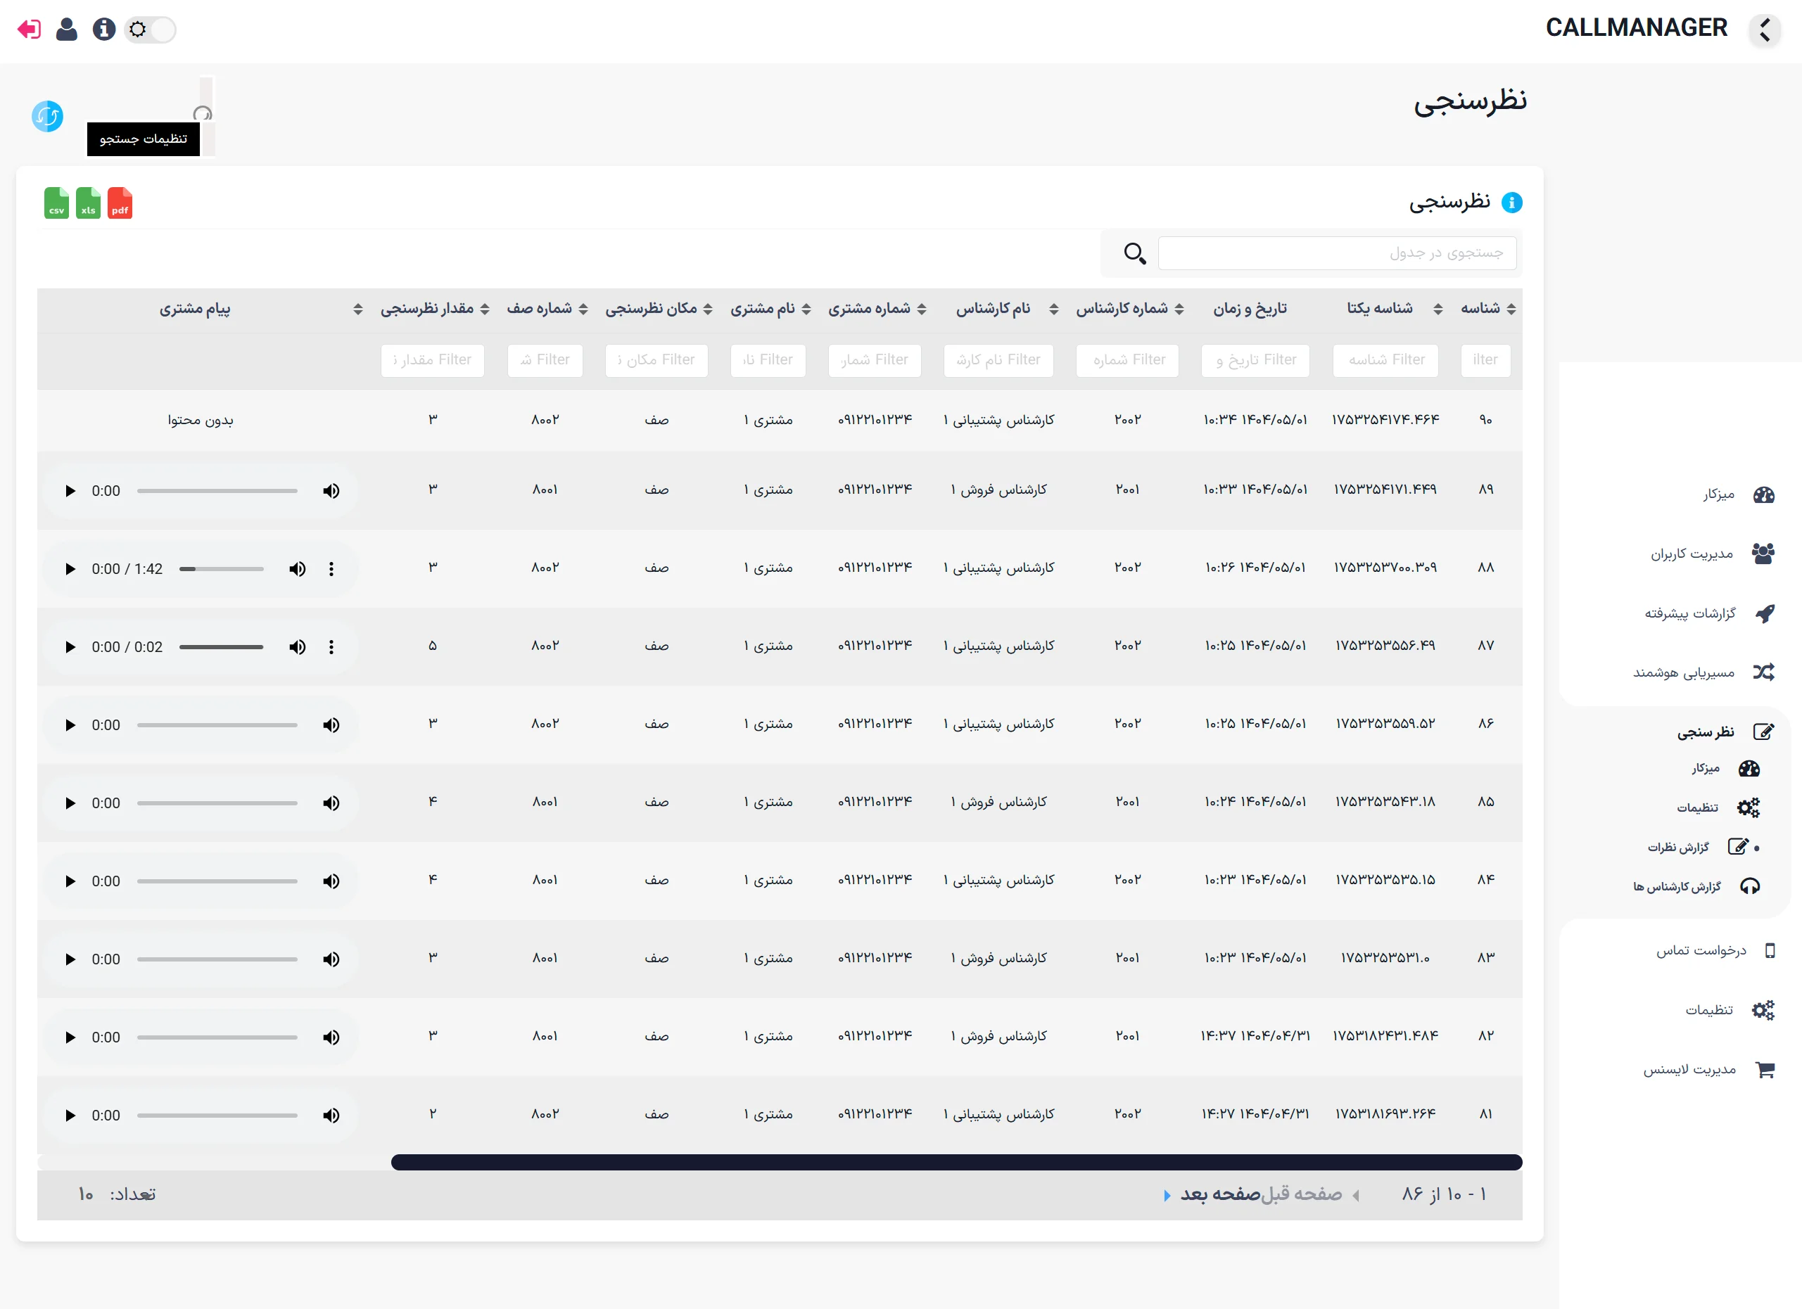This screenshot has width=1802, height=1309.
Task: Click the info icon in top bar
Action: click(104, 30)
